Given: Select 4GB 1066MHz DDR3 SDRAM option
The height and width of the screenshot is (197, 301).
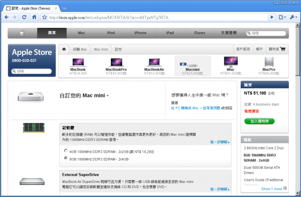Looking at the screenshot, I should tap(66, 151).
